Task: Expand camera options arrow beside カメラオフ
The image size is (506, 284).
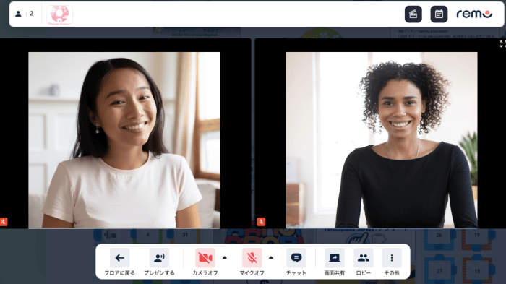Action: (225, 257)
